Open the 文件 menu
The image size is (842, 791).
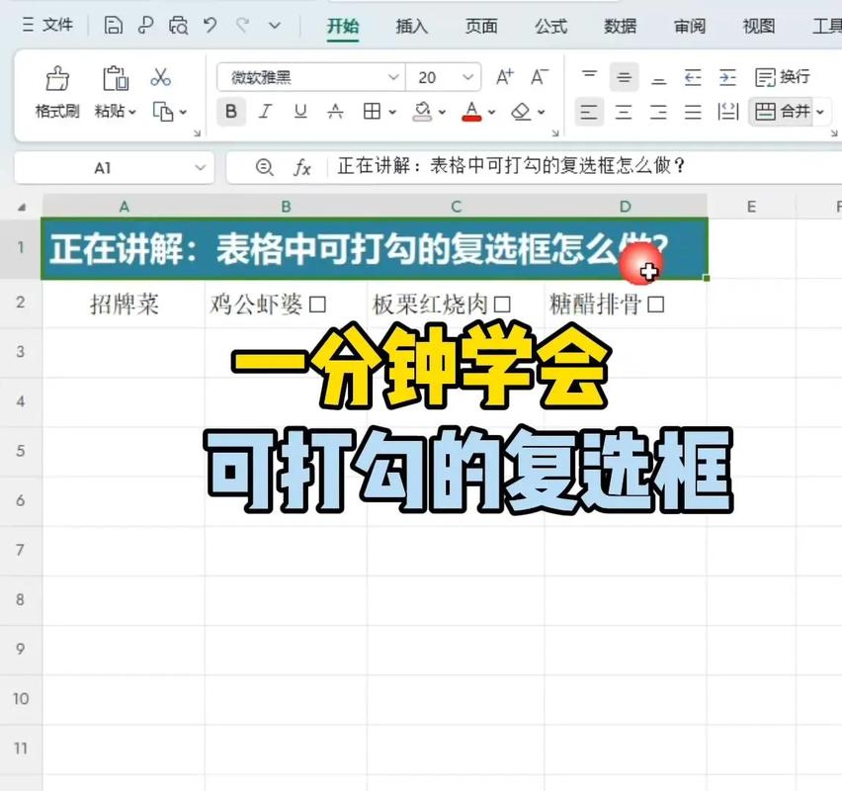[57, 26]
